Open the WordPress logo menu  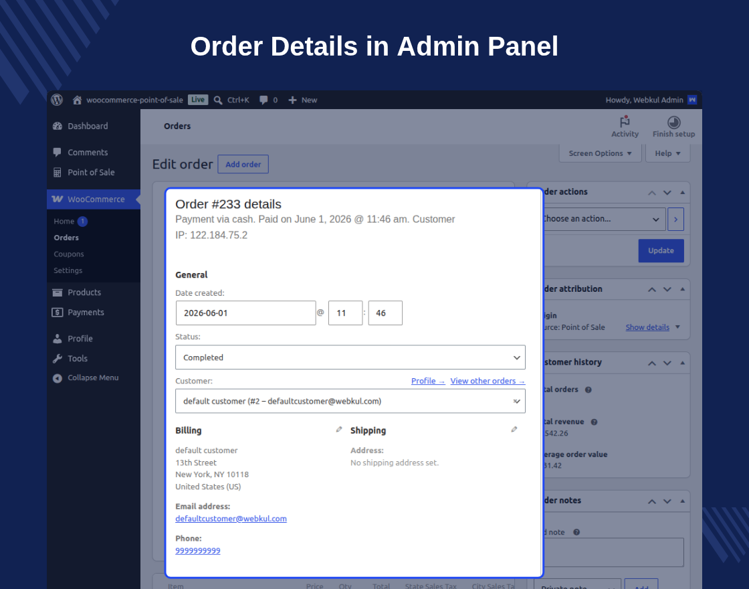click(x=57, y=100)
